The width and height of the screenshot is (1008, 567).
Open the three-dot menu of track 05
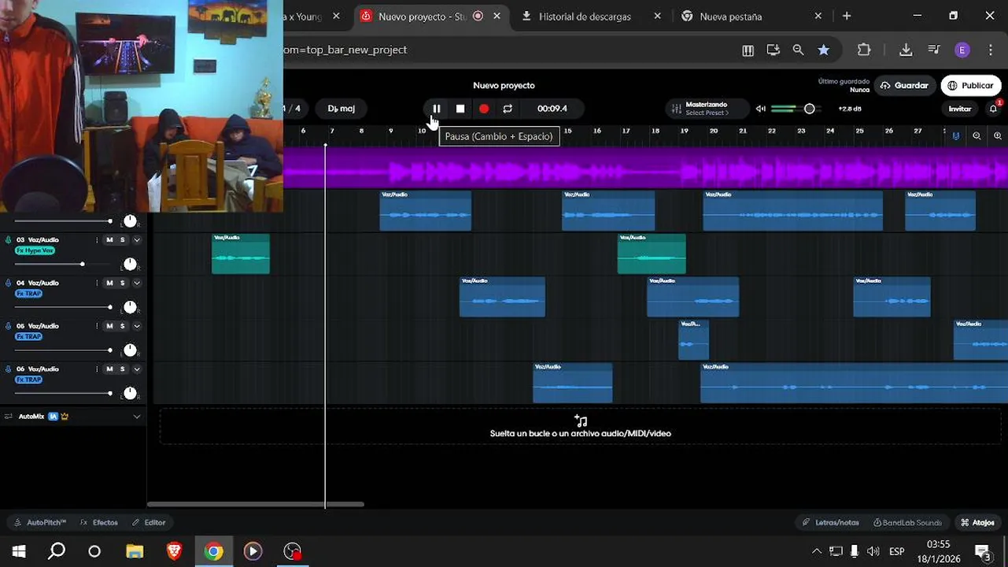click(97, 326)
